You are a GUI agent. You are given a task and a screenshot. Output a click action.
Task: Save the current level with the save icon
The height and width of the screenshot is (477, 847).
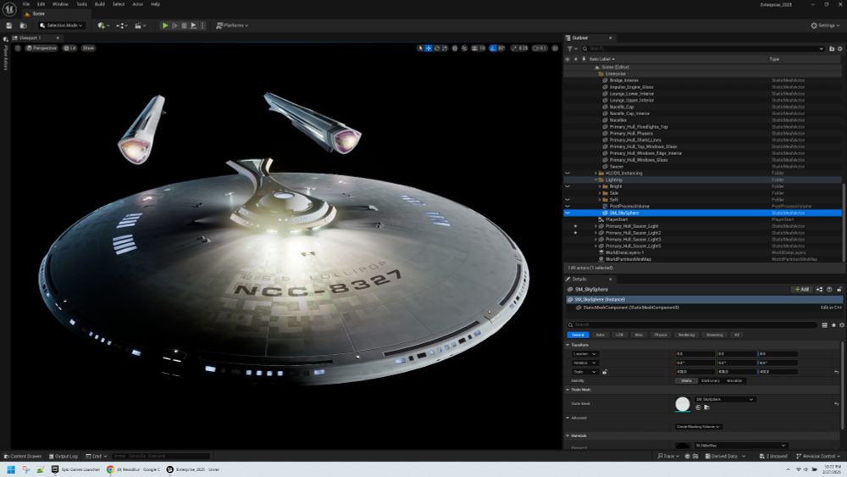pos(9,25)
